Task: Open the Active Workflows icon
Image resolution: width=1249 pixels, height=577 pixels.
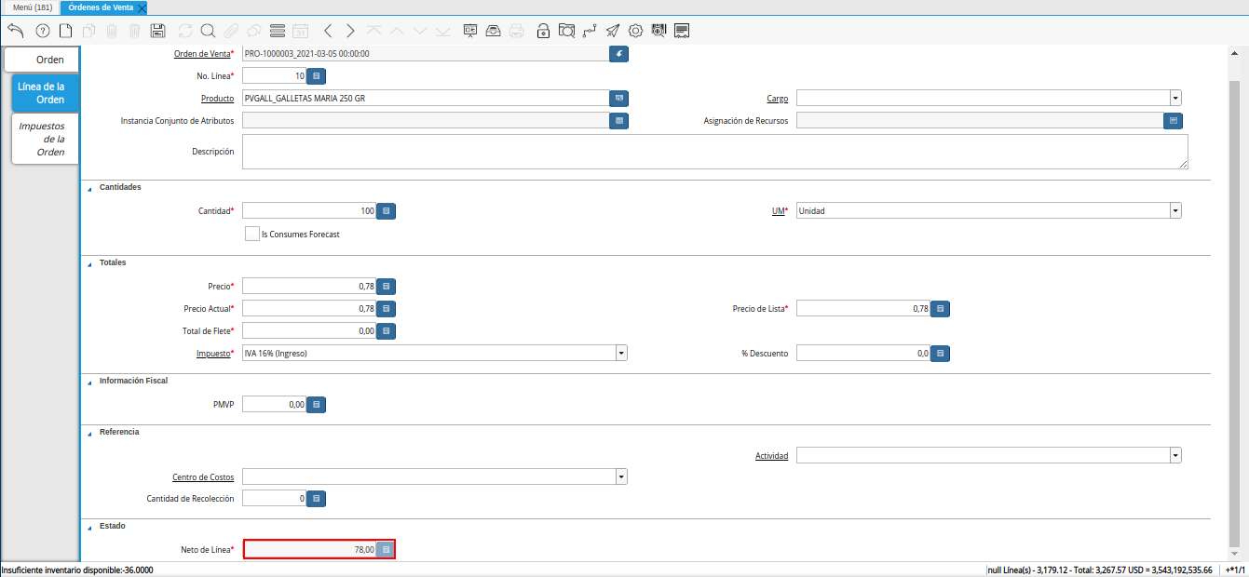Action: [x=590, y=31]
